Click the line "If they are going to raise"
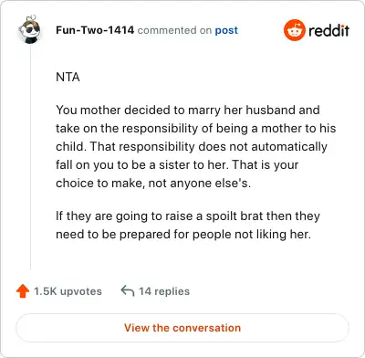The width and height of the screenshot is (365, 358). pyautogui.click(x=188, y=216)
